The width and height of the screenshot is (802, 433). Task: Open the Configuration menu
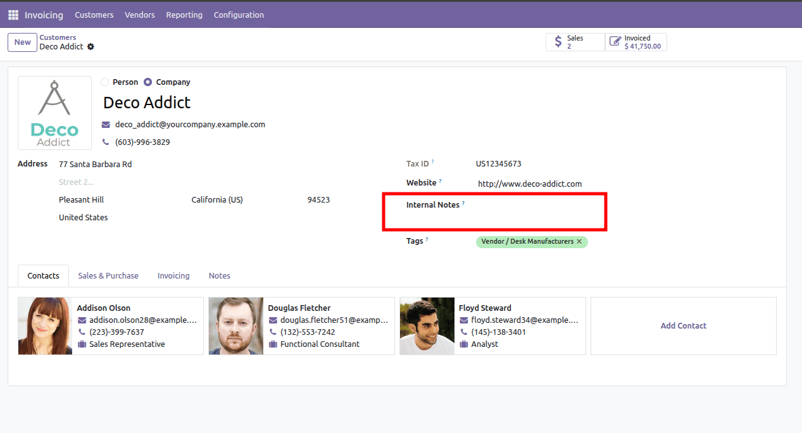(x=238, y=15)
